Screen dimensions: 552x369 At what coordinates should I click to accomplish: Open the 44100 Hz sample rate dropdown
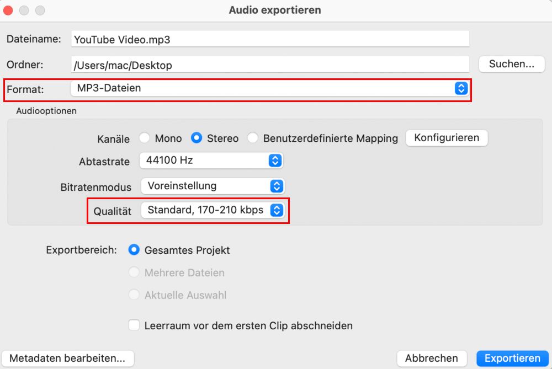[x=204, y=161]
